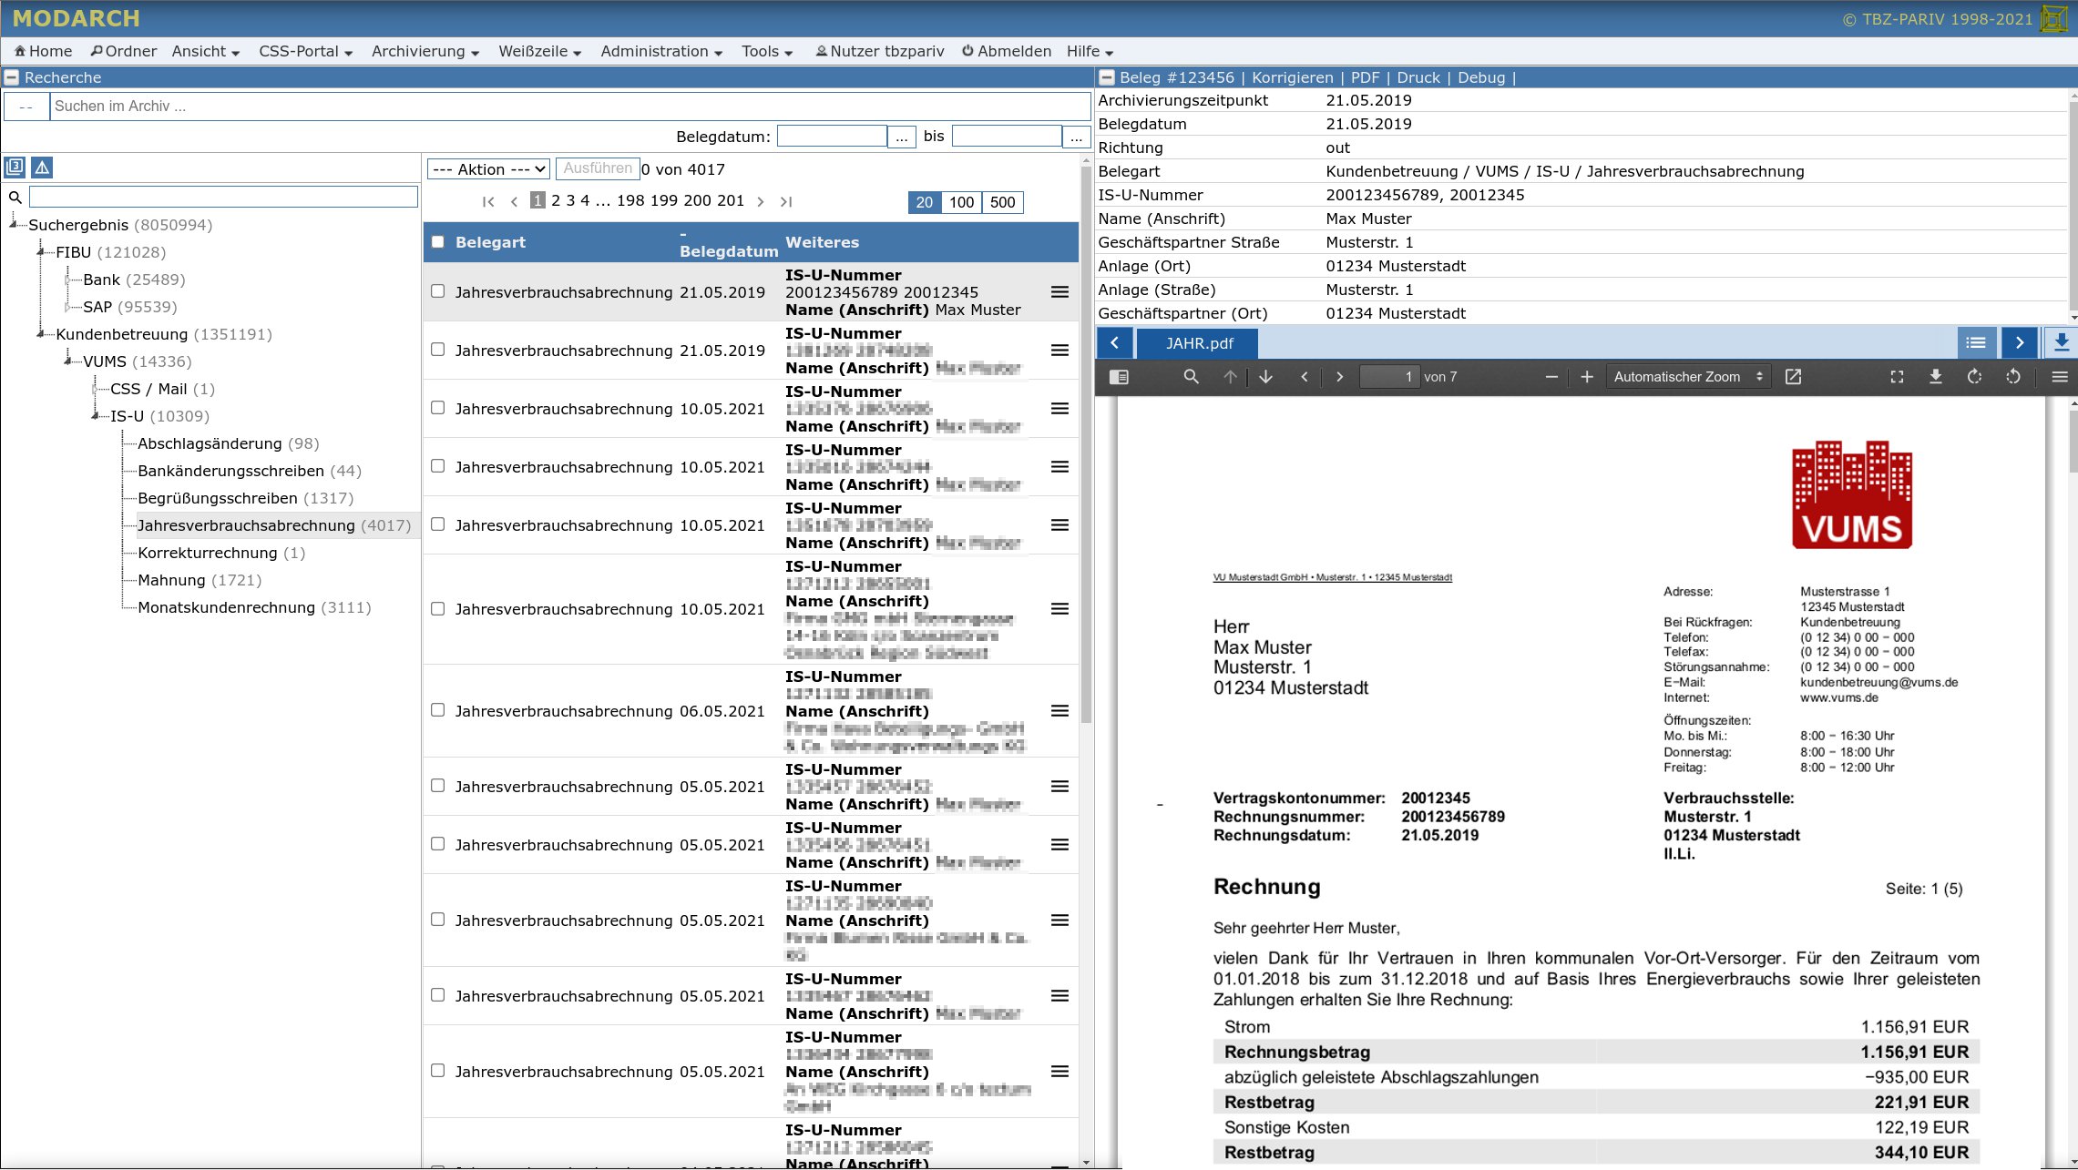The height and width of the screenshot is (1170, 2078).
Task: Click the Suchen im Archiv field
Action: [x=570, y=107]
